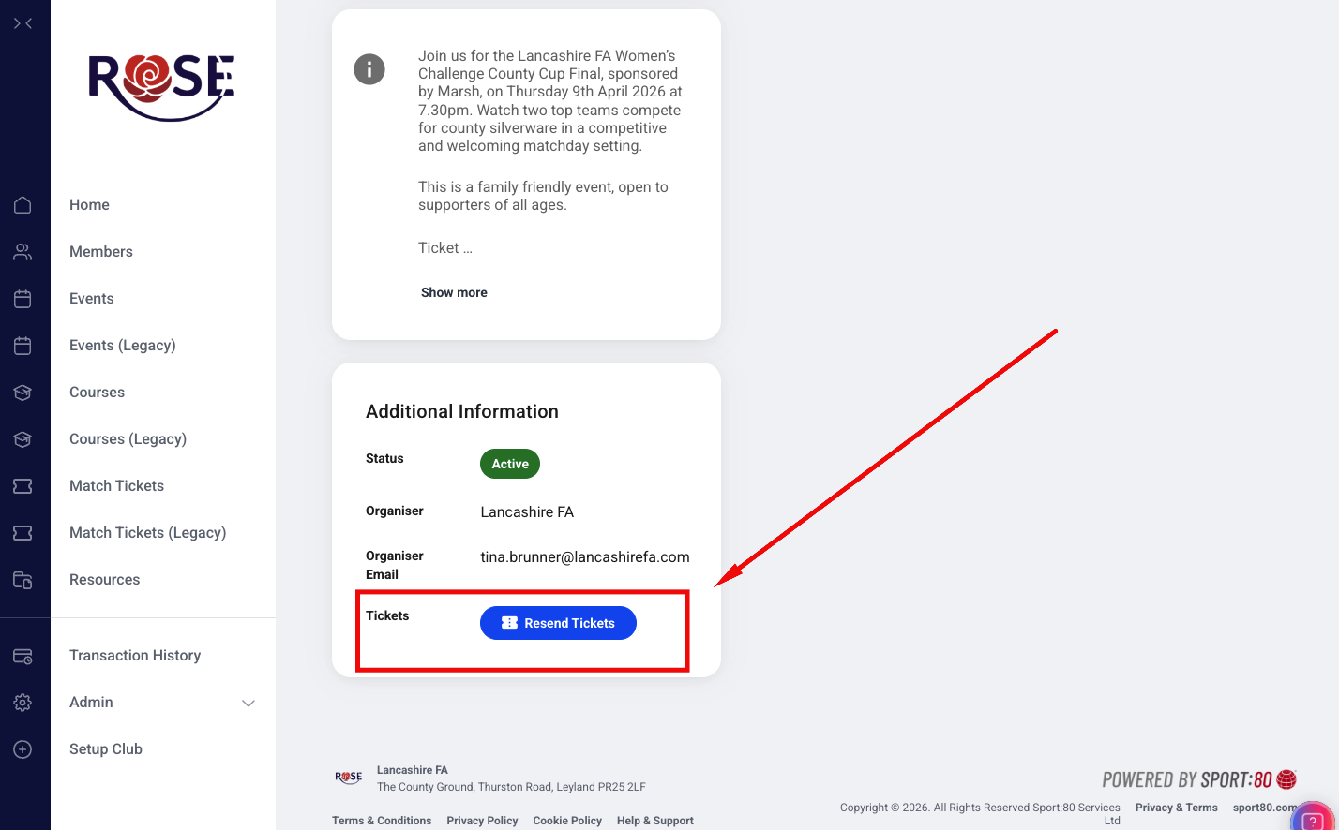Viewport: 1339px width, 830px height.
Task: Open Courses (Legacy) from the sidebar
Action: (128, 439)
